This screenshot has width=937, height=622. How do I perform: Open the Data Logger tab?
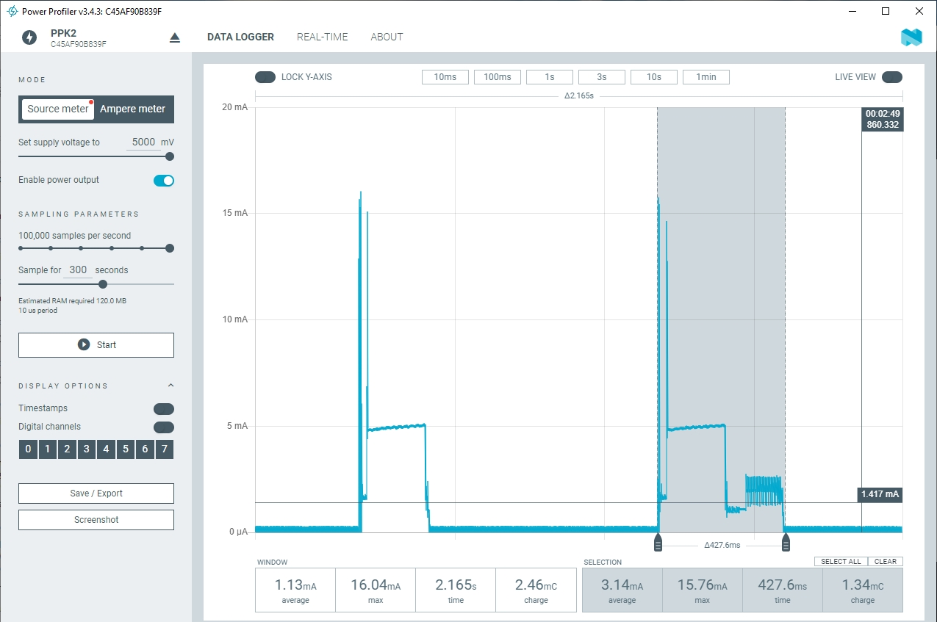[240, 37]
